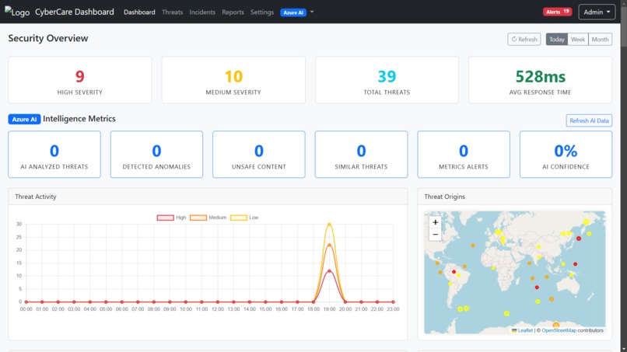Viewport: 627px width, 352px height.
Task: Open the red Alerts 19 badge
Action: click(557, 12)
